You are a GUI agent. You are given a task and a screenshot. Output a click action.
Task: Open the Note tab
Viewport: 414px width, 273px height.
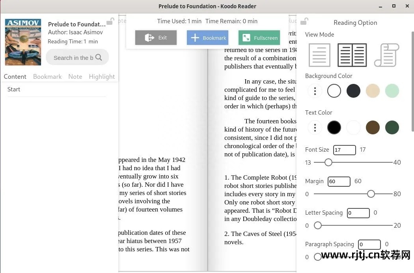pos(75,76)
